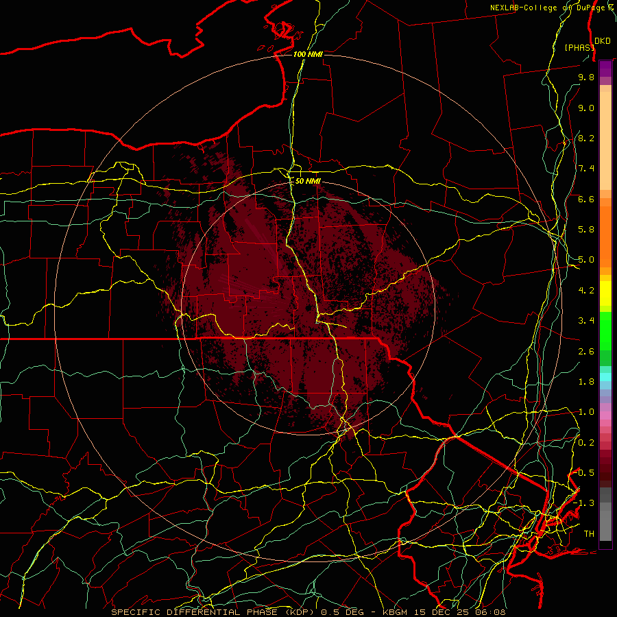
Task: Click the "100 NMI" range ring label
Action: point(308,54)
